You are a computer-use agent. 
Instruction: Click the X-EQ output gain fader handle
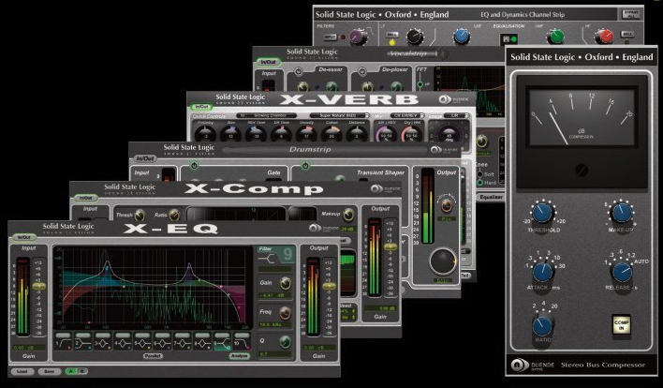click(x=330, y=286)
